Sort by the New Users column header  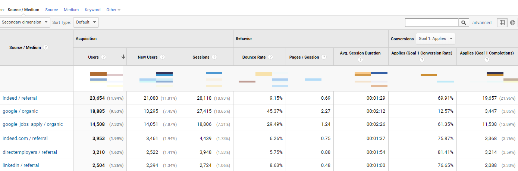click(148, 57)
